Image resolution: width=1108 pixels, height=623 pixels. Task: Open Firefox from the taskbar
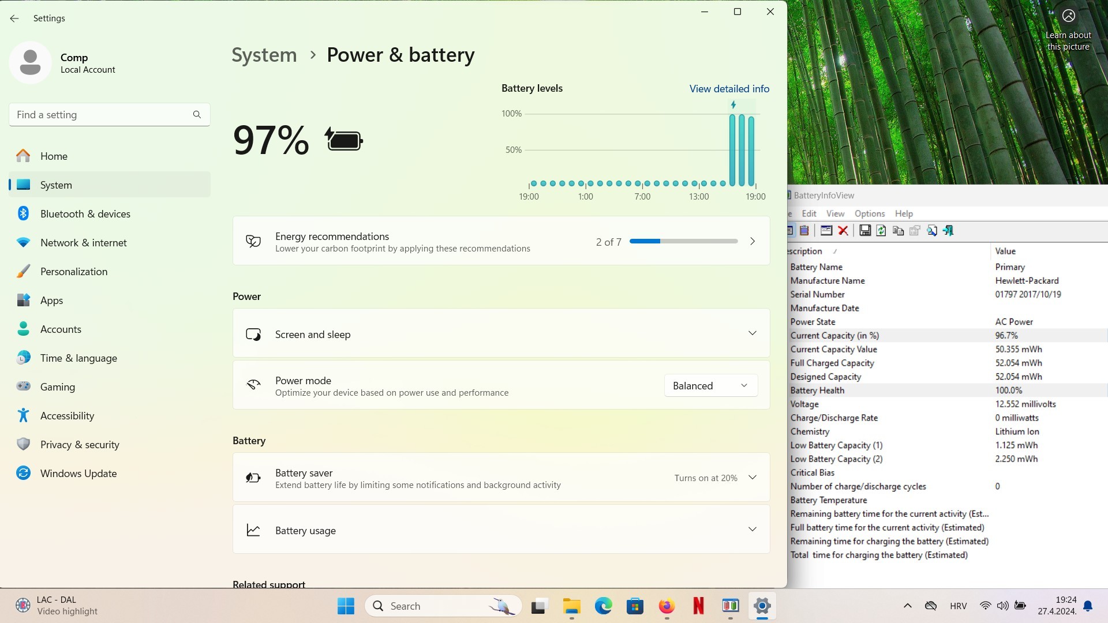667,606
